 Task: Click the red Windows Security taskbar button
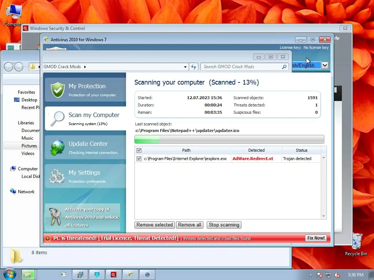pyautogui.click(x=114, y=275)
